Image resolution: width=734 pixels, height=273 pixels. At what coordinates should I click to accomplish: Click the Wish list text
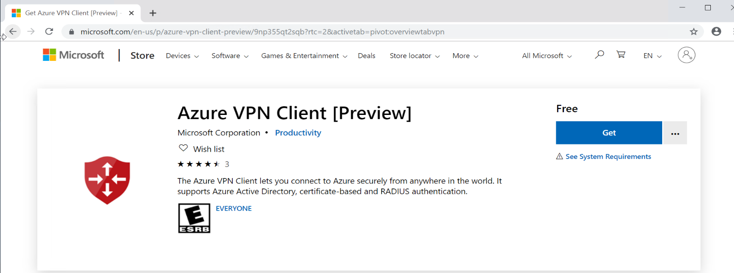click(x=209, y=149)
